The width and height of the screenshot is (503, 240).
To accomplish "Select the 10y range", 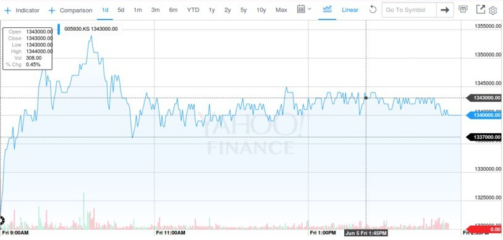I will [x=261, y=10].
